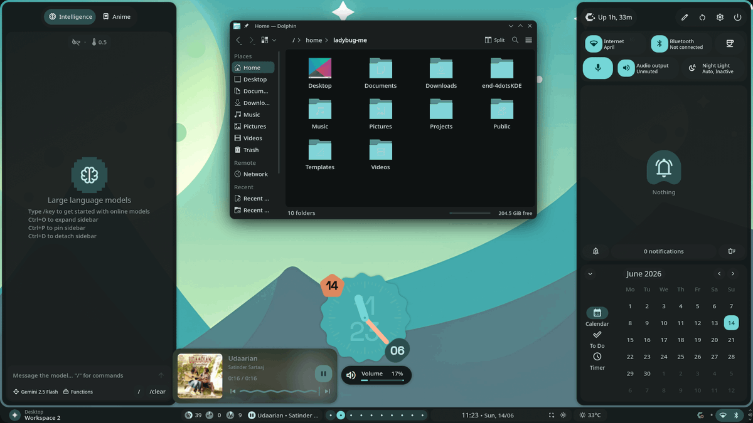Screen dimensions: 753x423
Task: Go back in Dolphin navigation
Action: pyautogui.click(x=238, y=40)
